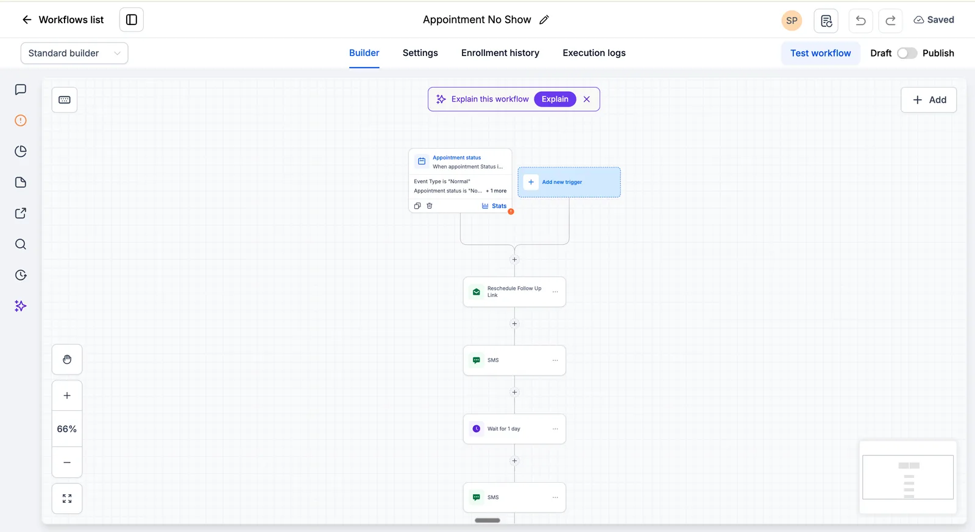This screenshot has width=975, height=532.
Task: Click Add new trigger
Action: pyautogui.click(x=569, y=182)
